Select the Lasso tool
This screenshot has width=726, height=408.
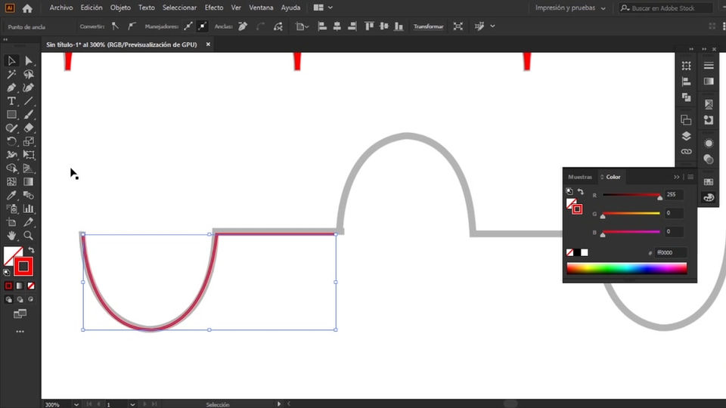point(29,74)
